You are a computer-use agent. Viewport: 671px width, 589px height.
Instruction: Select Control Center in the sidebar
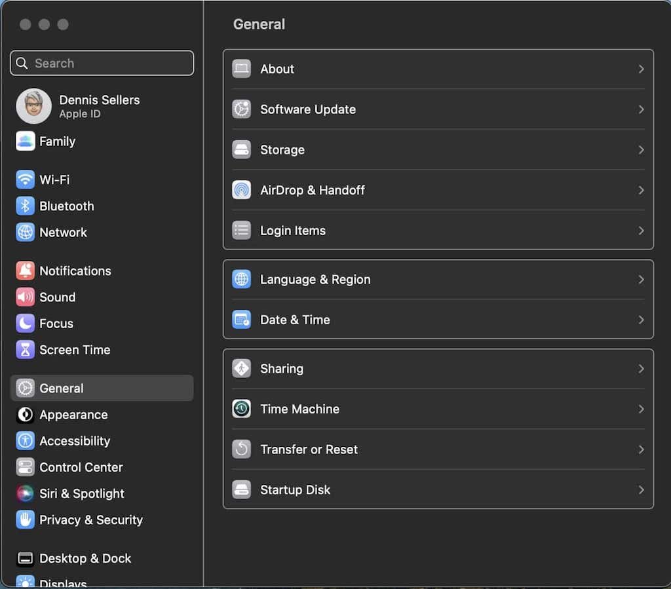[x=81, y=467]
